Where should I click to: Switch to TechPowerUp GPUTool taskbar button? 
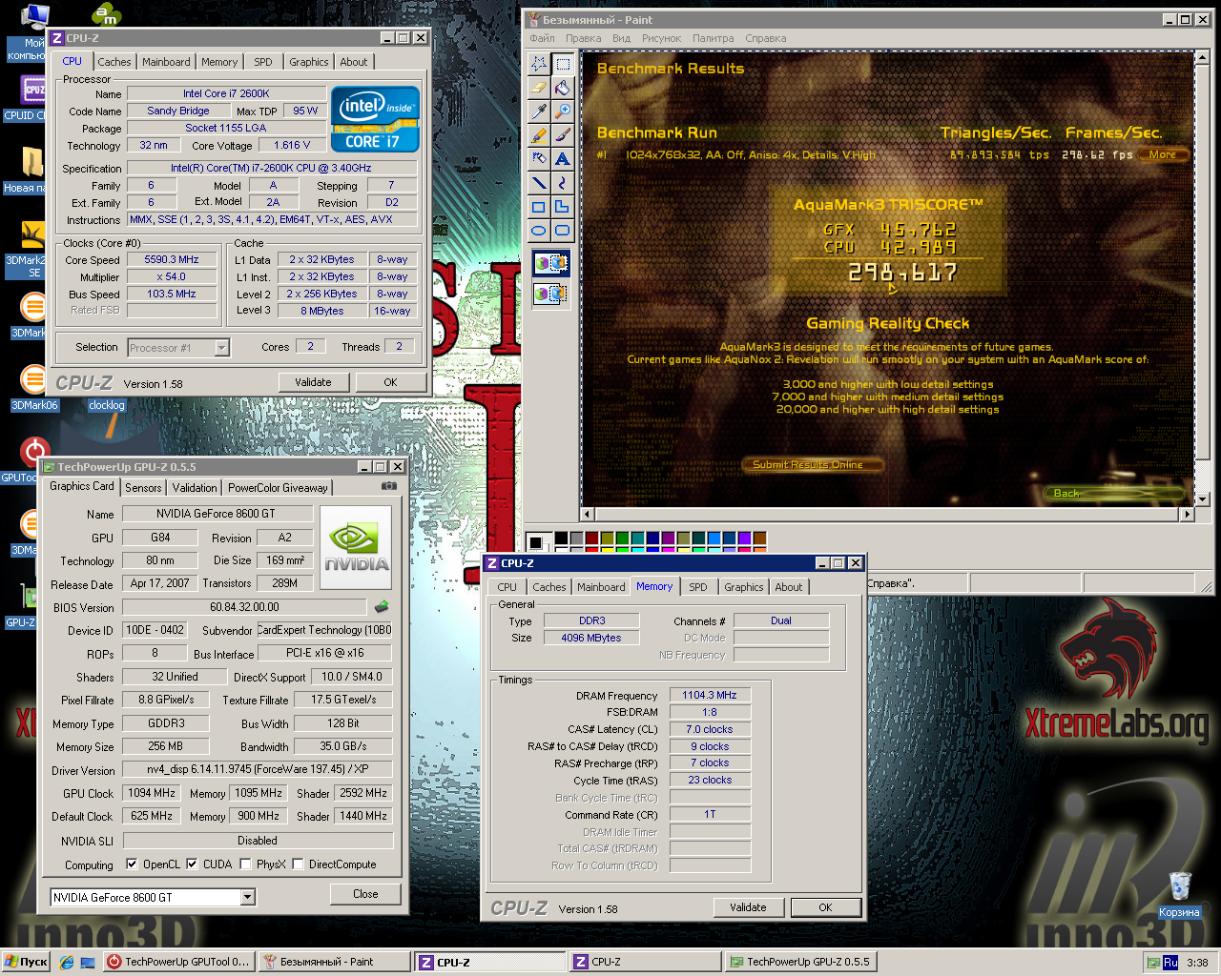coord(177,962)
